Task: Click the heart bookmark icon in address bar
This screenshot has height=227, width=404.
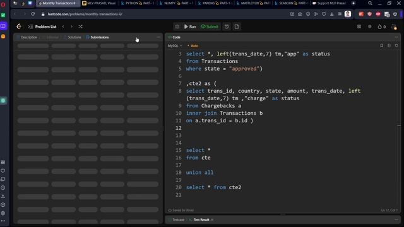Action: [x=324, y=14]
